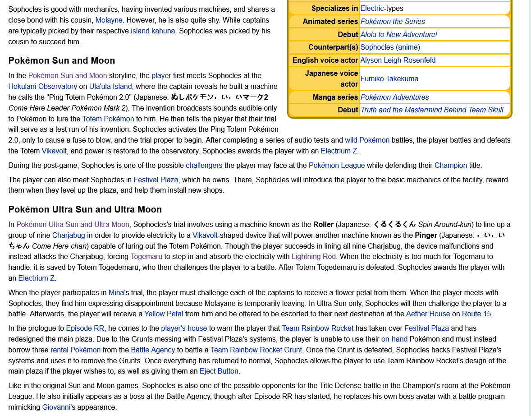Open the Molayne link
Image resolution: width=531 pixels, height=416 pixels.
coord(109,20)
